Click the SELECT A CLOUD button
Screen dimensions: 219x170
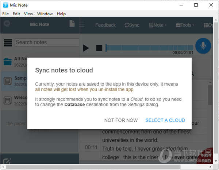(165, 120)
